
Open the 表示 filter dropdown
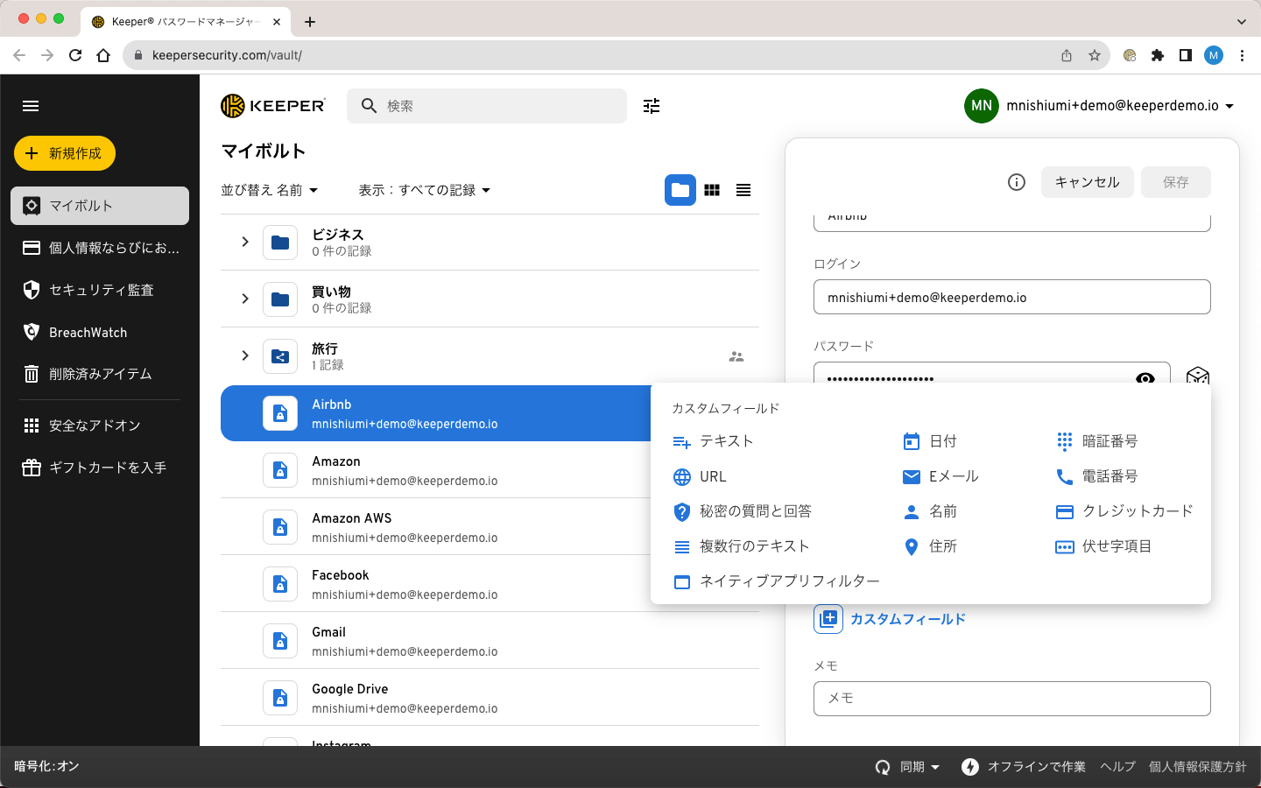click(x=424, y=190)
